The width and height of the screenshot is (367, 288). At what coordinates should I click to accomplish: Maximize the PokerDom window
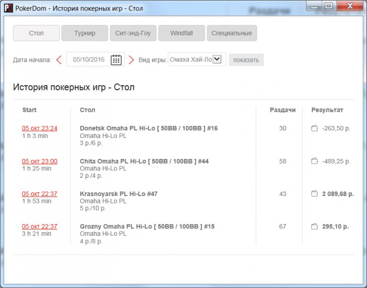(x=329, y=6)
